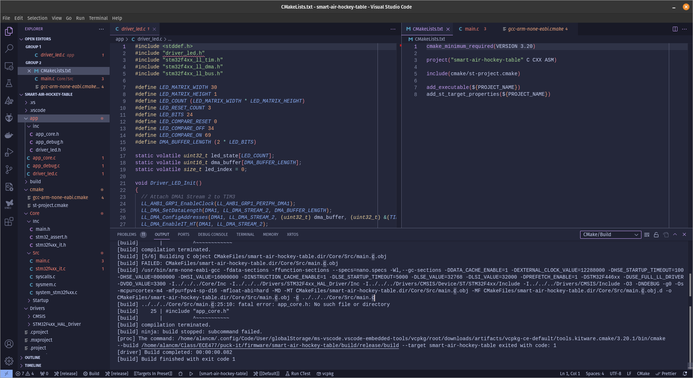This screenshot has width=693, height=378.
Task: Click errors and warnings count in status bar
Action: 25,374
